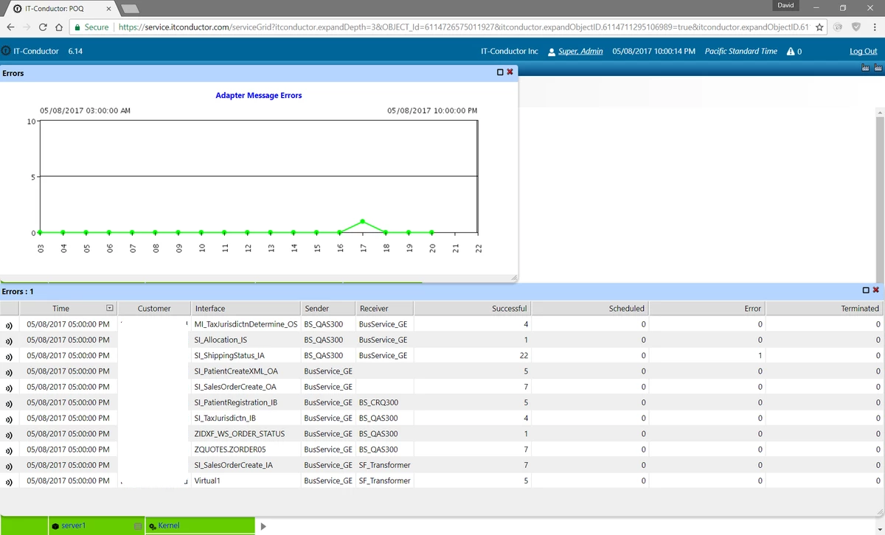This screenshot has width=885, height=535.
Task: Click signal icon for SI_ShippingStatus_IA row
Action: coord(10,356)
